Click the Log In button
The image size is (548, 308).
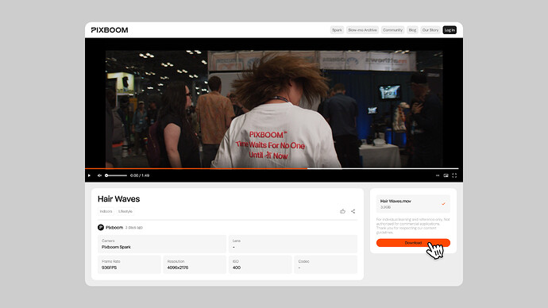click(x=450, y=30)
